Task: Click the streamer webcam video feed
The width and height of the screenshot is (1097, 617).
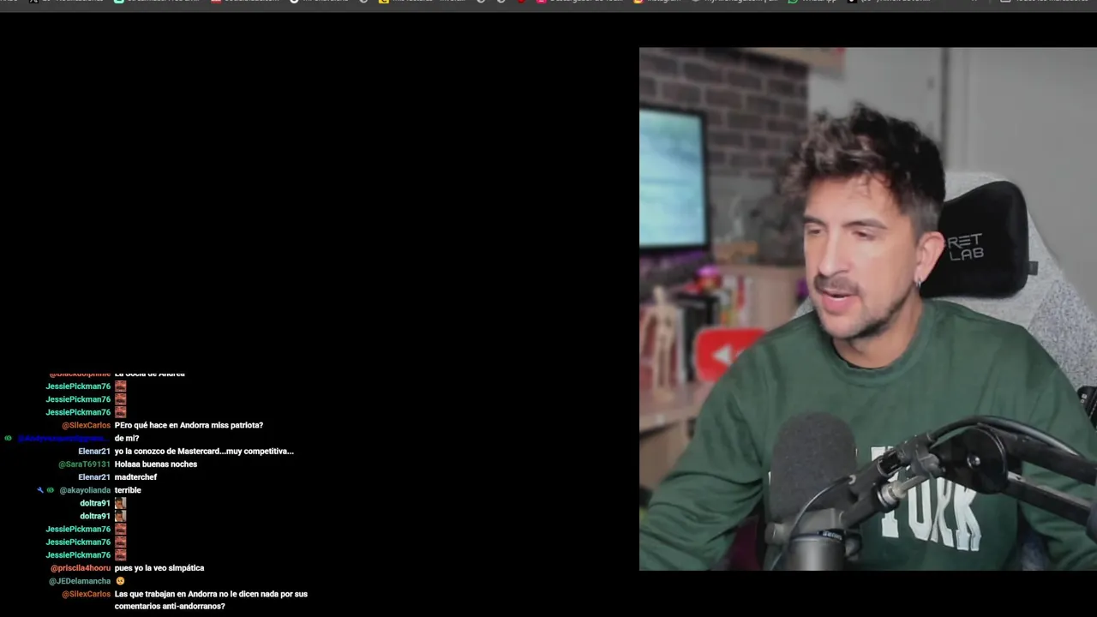Action: pyautogui.click(x=867, y=308)
